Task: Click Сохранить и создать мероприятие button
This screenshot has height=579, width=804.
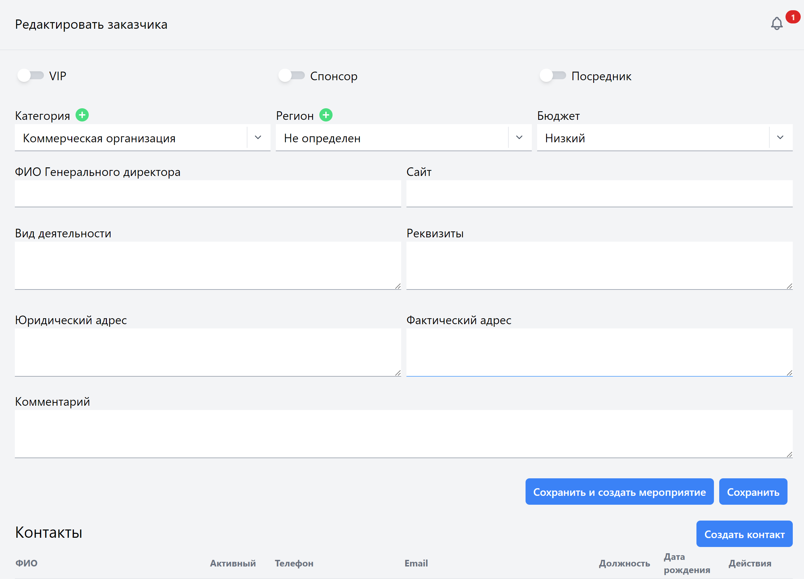Action: coord(619,492)
